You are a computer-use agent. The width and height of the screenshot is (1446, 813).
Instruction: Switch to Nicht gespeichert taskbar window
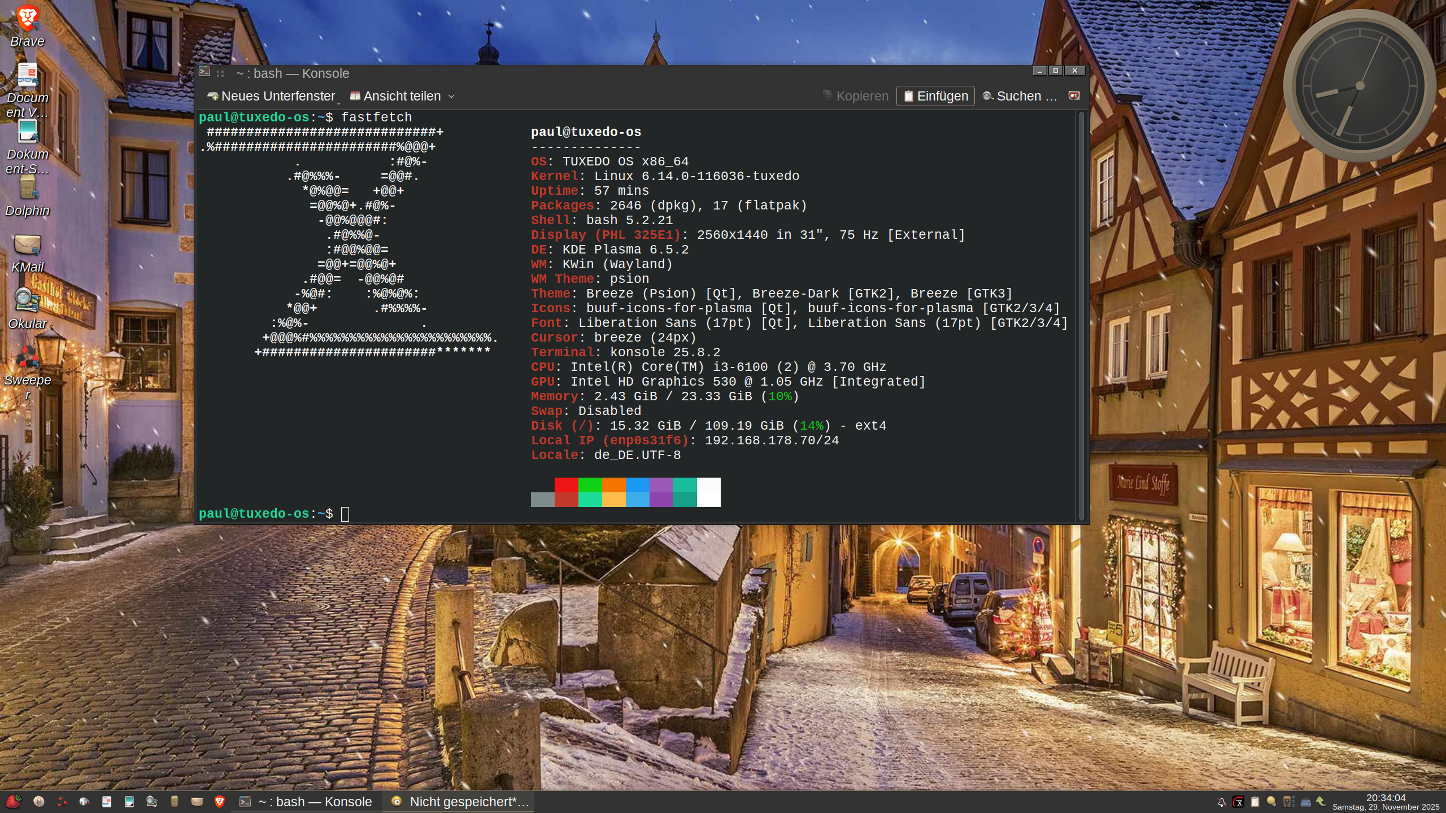459,802
